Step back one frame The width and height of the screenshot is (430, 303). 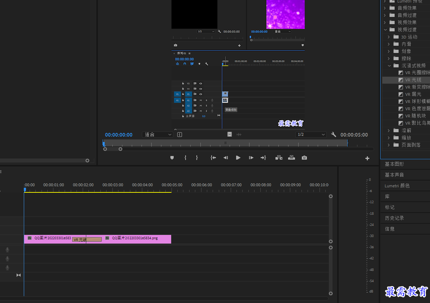226,158
